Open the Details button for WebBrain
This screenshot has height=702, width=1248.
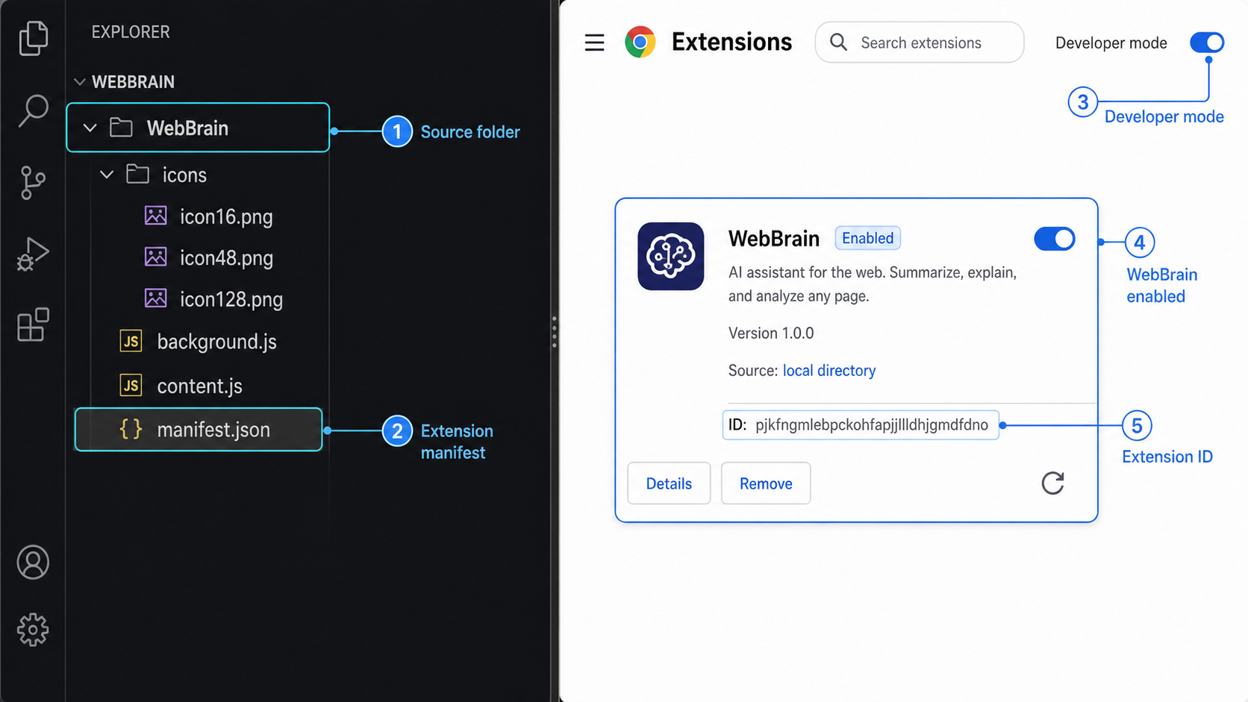tap(669, 483)
